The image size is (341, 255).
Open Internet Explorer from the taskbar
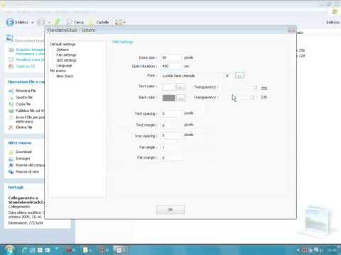25,250
